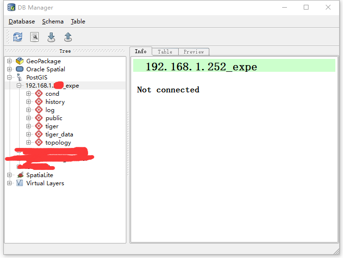The height and width of the screenshot is (258, 343).
Task: Click the PostGIS elephant icon
Action: tap(20, 77)
